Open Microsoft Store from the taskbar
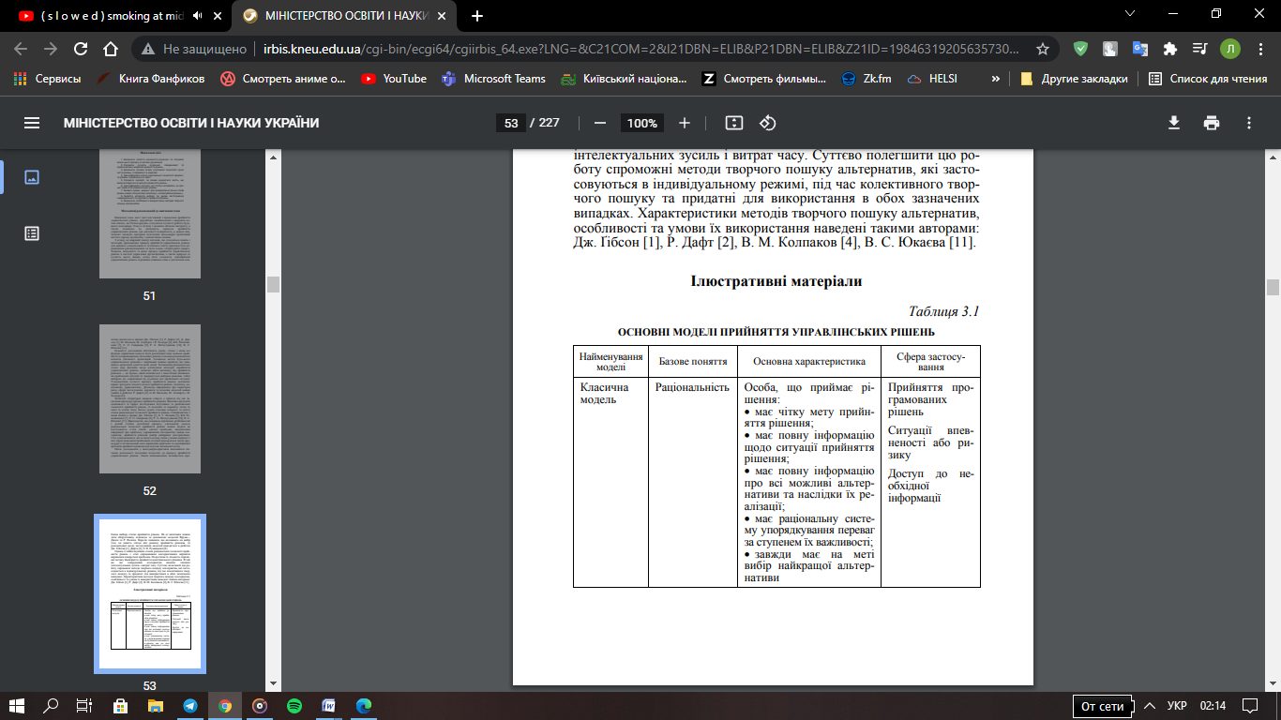This screenshot has height=720, width=1281. click(x=120, y=705)
